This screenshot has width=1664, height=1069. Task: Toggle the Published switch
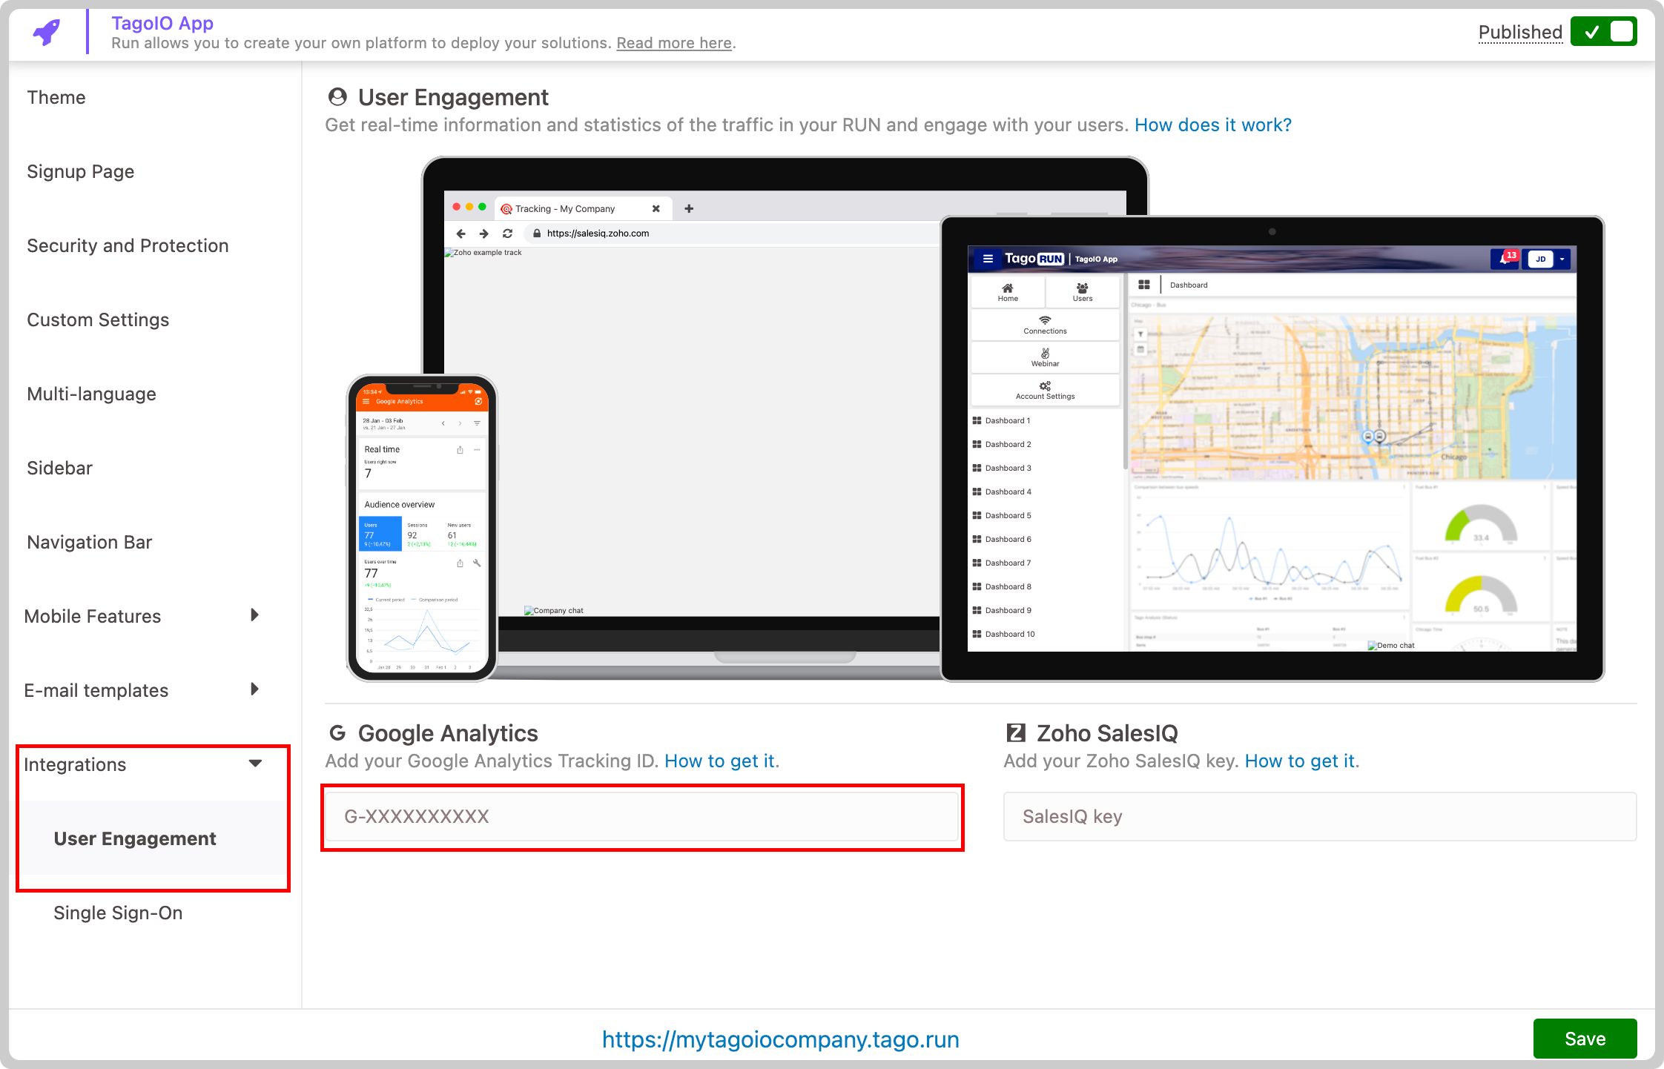coord(1603,32)
